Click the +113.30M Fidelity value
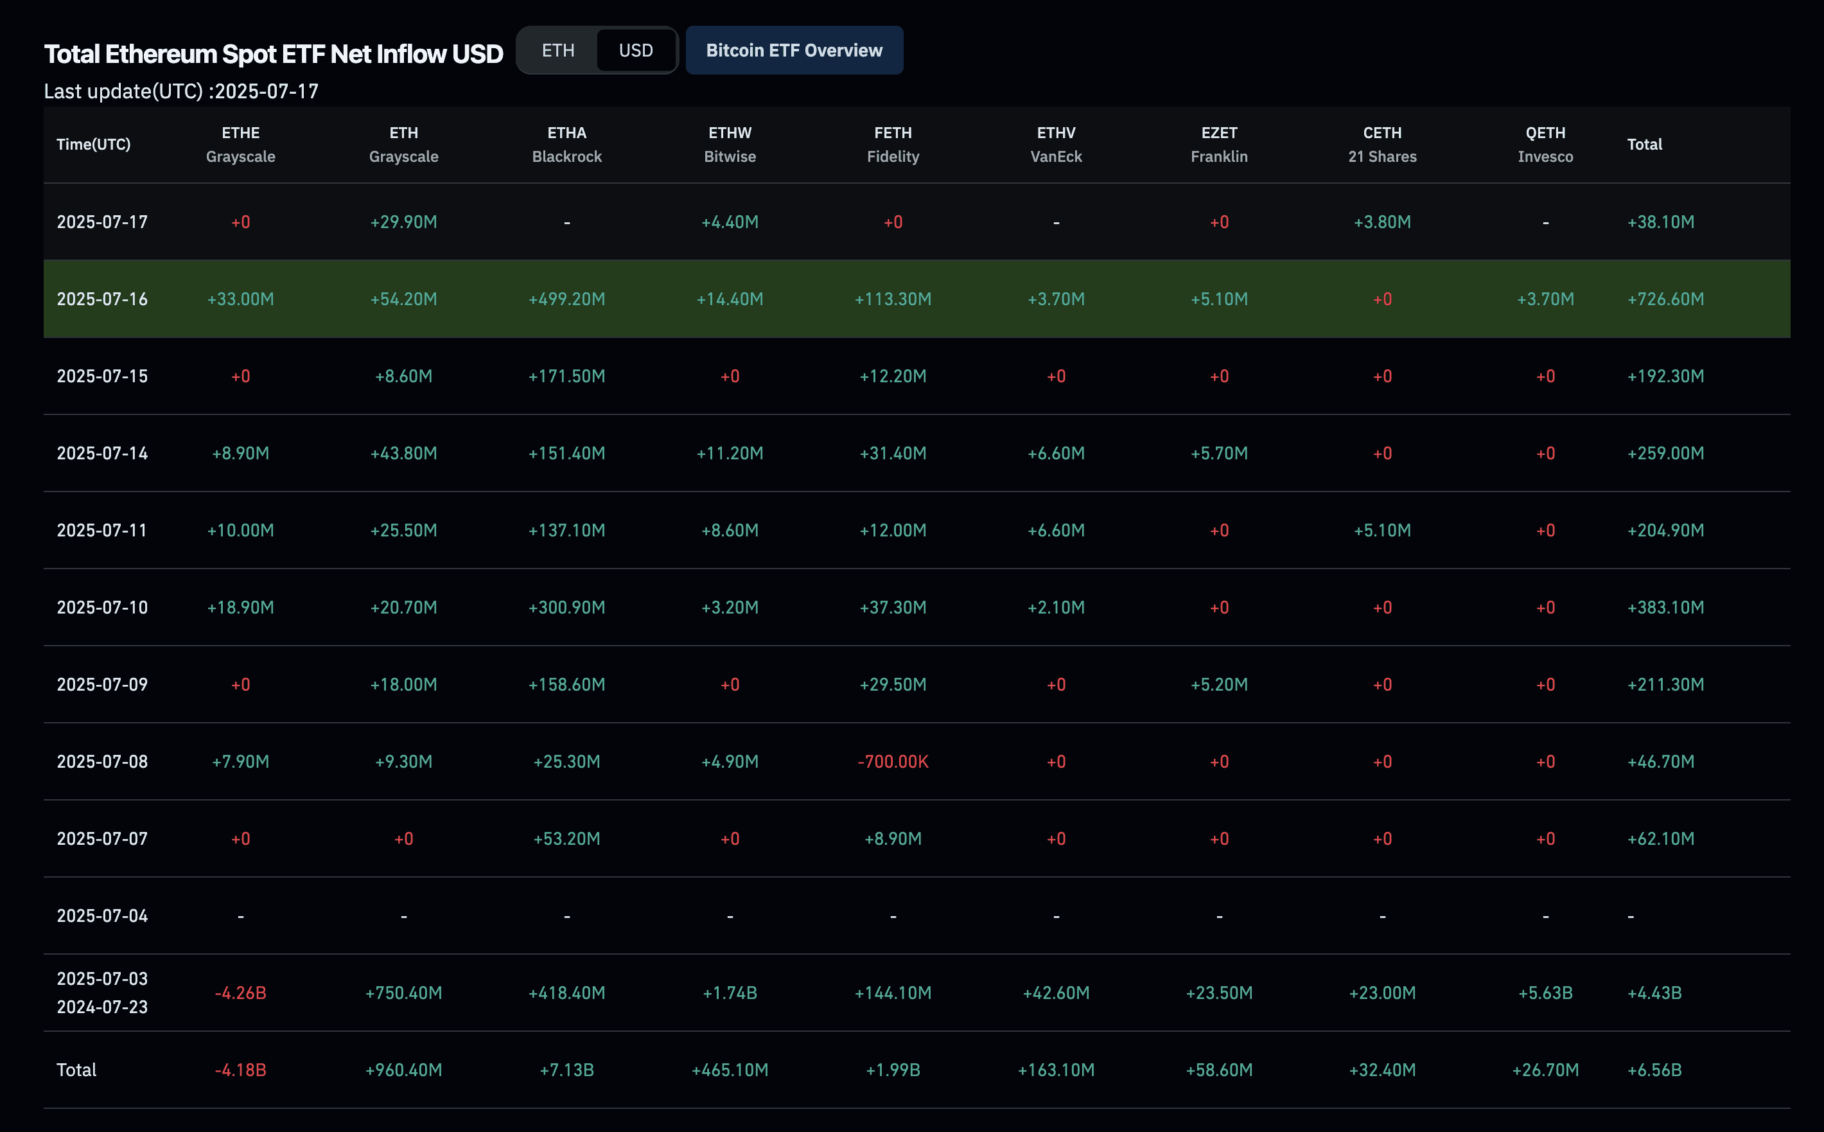1824x1132 pixels. coord(893,299)
